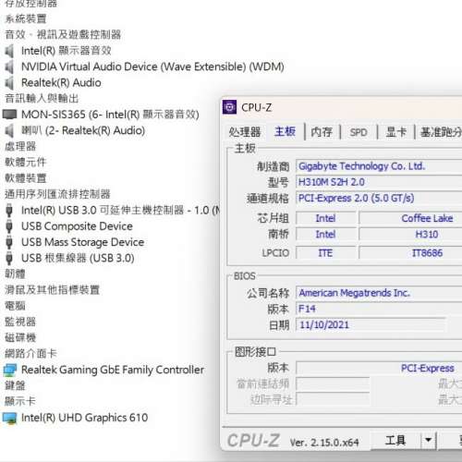Viewport: 462px width, 462px height.
Task: Select the 顯示卡 category
Action: (x=20, y=402)
